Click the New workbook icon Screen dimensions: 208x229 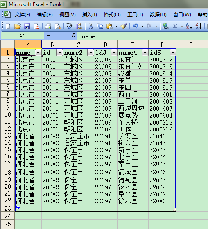8,26
